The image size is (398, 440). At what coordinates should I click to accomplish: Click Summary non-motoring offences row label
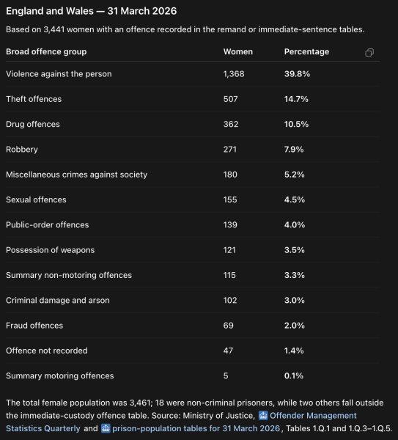click(69, 275)
